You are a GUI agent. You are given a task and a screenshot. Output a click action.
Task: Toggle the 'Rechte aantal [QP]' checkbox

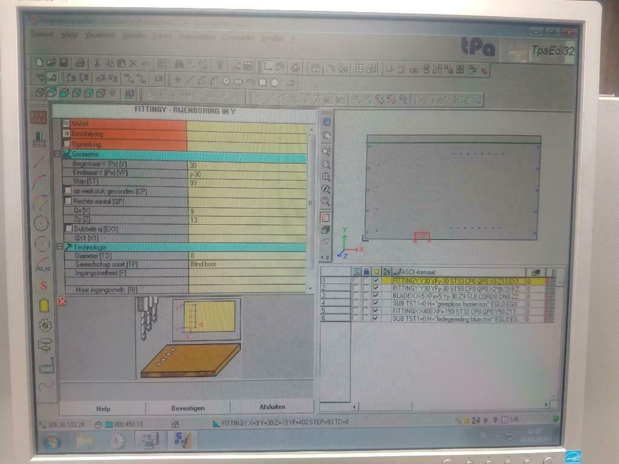coord(68,201)
